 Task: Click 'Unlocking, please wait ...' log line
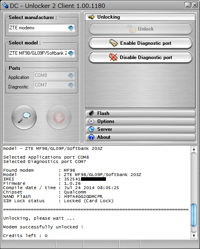pos(39,218)
